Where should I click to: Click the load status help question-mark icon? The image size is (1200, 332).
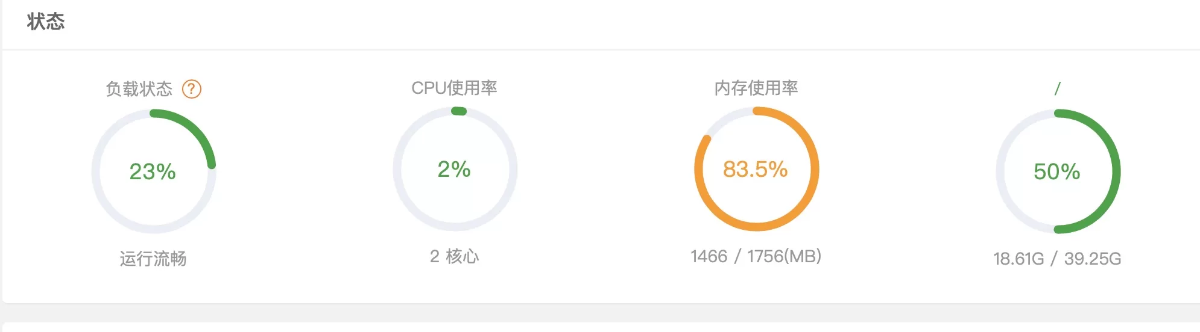click(192, 89)
